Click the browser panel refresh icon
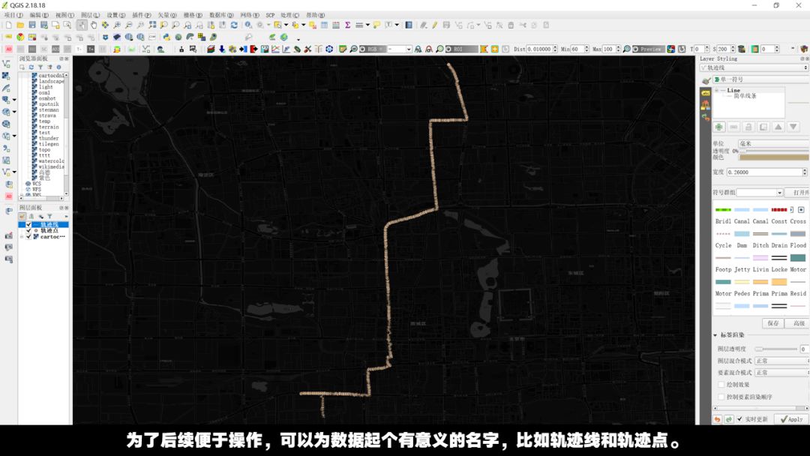Viewport: 810px width, 456px height. point(31,67)
